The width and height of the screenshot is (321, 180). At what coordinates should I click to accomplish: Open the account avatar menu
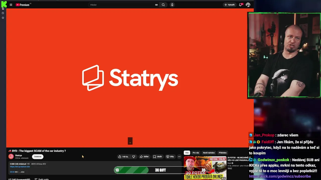pyautogui.click(x=248, y=5)
